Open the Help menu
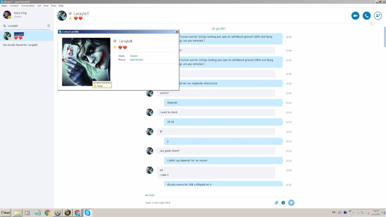This screenshot has height=217, width=386. click(x=61, y=6)
